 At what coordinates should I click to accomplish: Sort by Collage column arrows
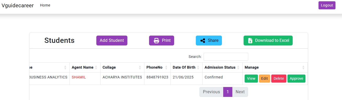[x=140, y=68]
